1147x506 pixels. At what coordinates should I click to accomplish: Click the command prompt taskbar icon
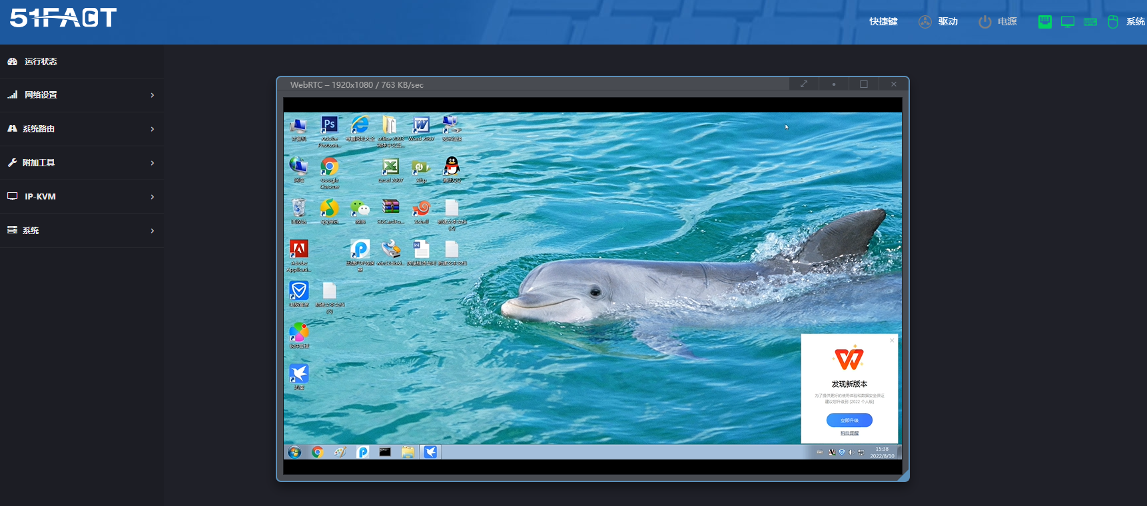click(385, 452)
